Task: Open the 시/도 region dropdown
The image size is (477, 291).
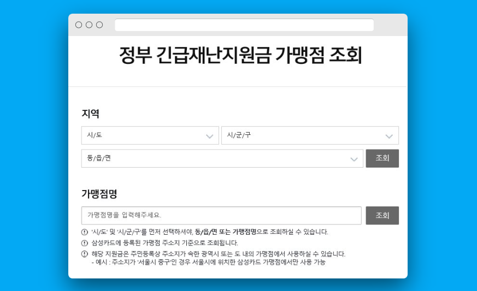Action: (150, 135)
